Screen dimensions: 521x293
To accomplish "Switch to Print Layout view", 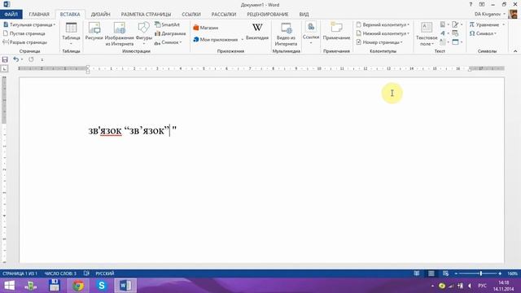I will 431,273.
